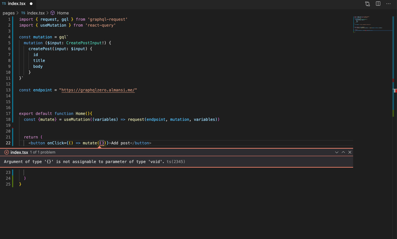This screenshot has width=397, height=239.
Task: Click the 'title' field on line 8
Action: [x=39, y=61]
